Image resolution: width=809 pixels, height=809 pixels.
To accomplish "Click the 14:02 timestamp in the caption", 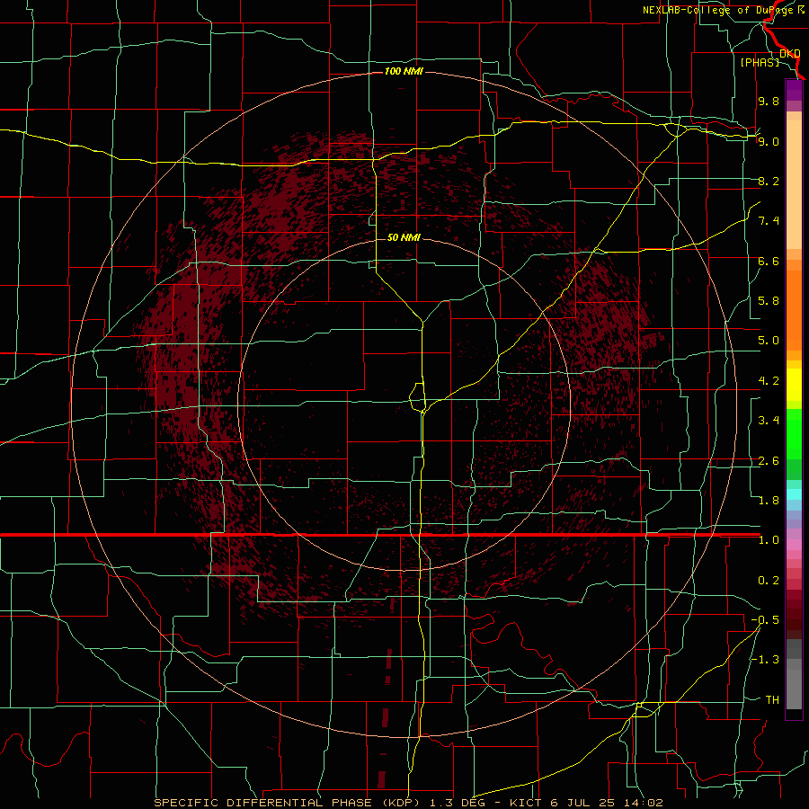I will [x=645, y=803].
